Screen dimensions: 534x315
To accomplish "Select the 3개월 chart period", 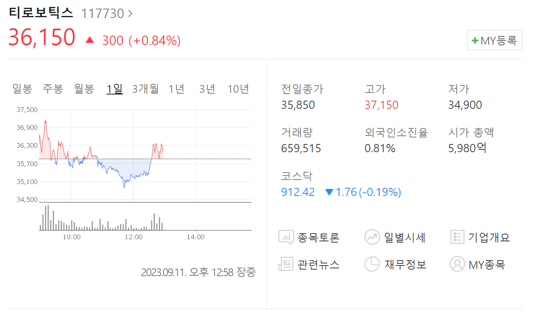I will click(145, 89).
